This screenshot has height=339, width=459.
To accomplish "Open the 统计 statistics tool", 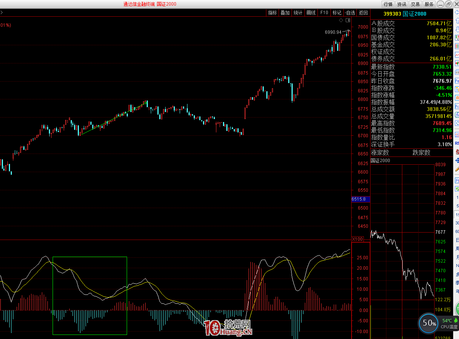I will pyautogui.click(x=298, y=13).
